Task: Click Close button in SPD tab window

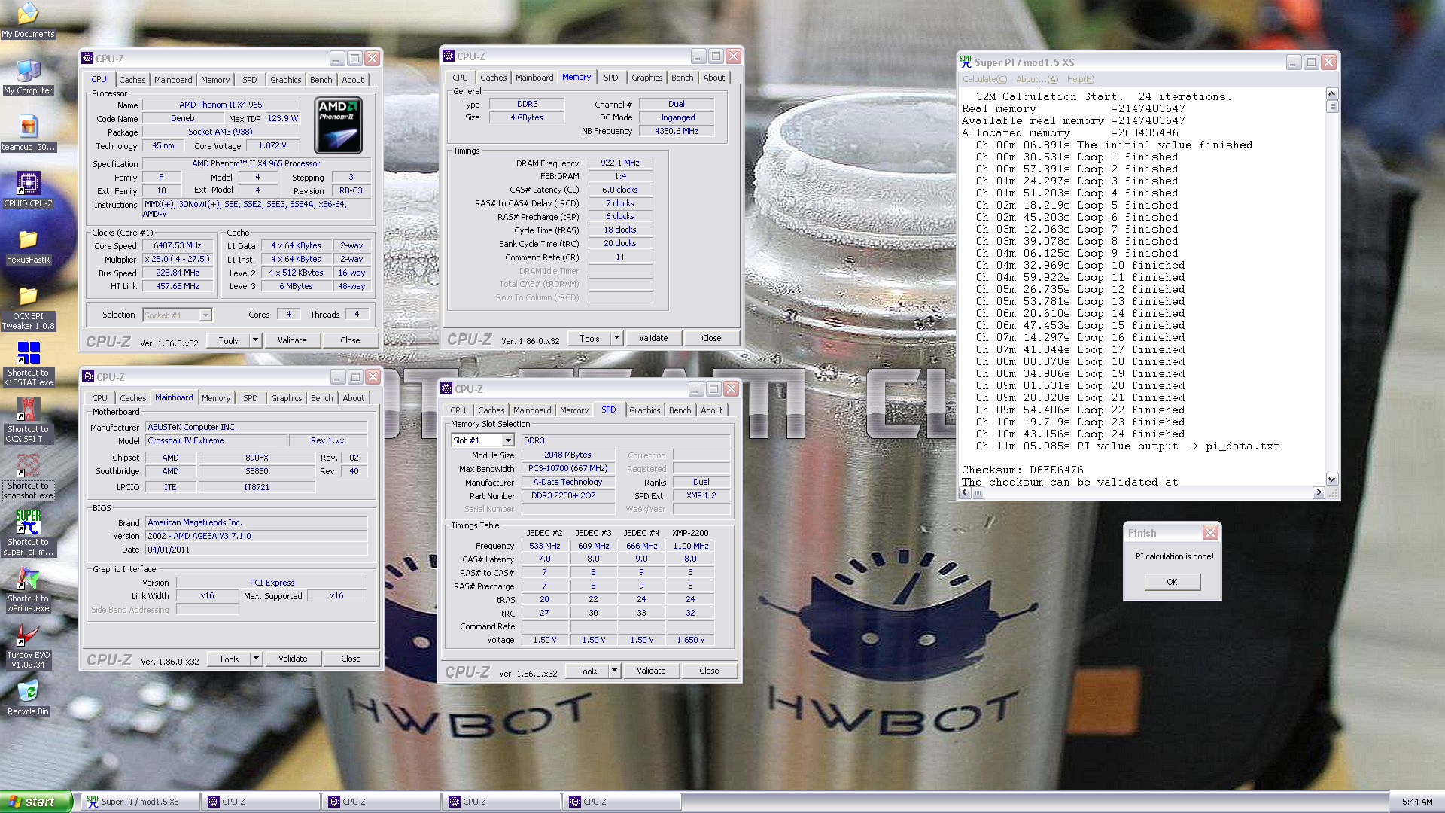Action: pos(709,671)
